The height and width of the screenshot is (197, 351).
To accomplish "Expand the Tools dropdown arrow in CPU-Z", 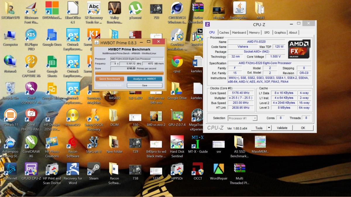I will (x=269, y=128).
